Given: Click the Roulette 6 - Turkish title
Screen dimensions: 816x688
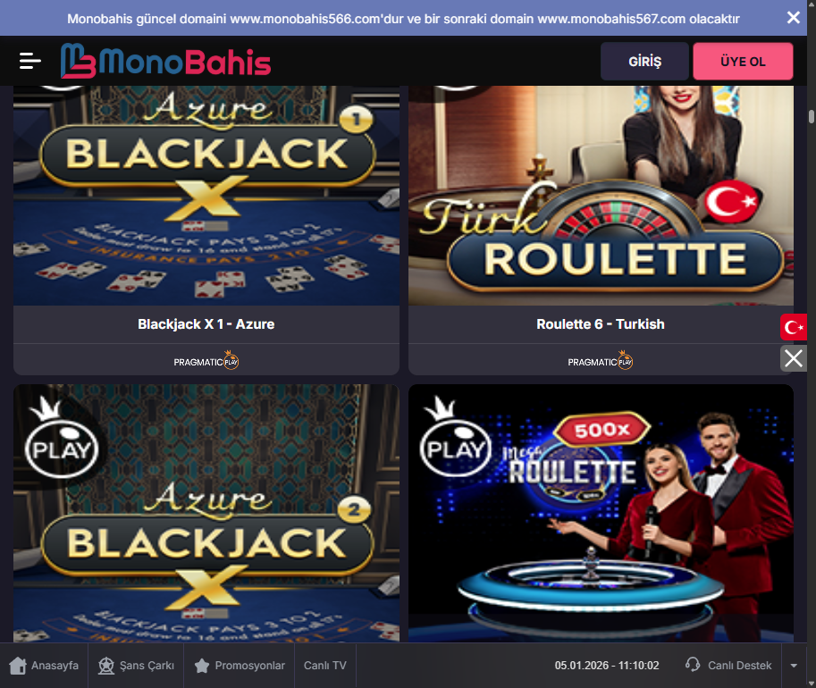Looking at the screenshot, I should [x=601, y=324].
